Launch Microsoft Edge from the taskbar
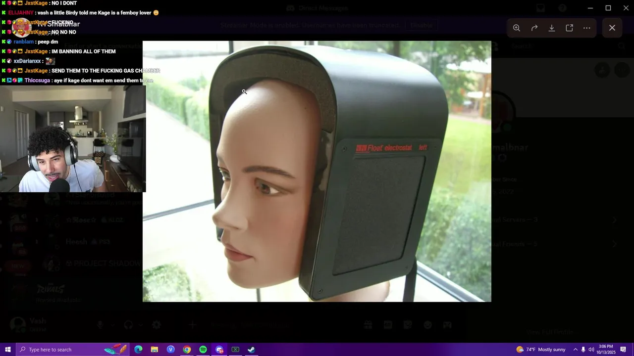Image resolution: width=634 pixels, height=356 pixels. tap(138, 350)
